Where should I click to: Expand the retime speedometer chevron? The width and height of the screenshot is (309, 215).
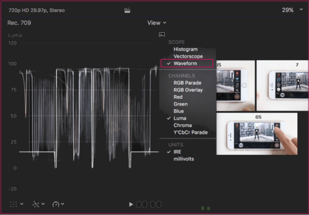pyautogui.click(x=63, y=204)
